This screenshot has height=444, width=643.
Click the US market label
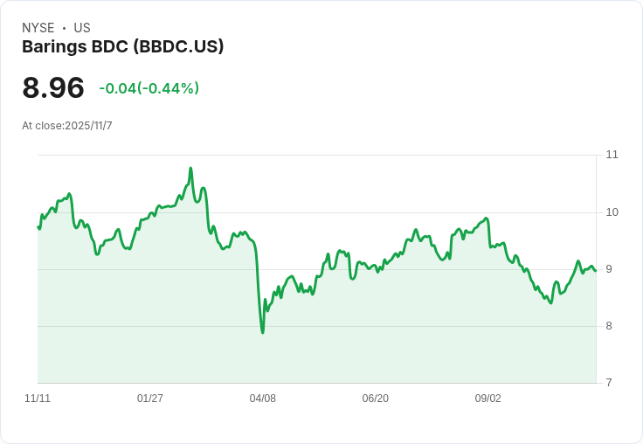(82, 28)
